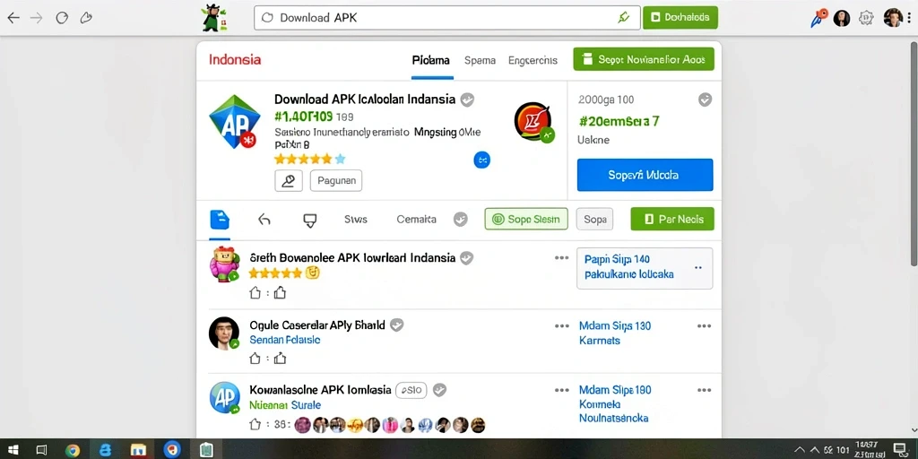Open Internet Explorer from the taskbar
Viewport: 918px width, 459px height.
[106, 450]
